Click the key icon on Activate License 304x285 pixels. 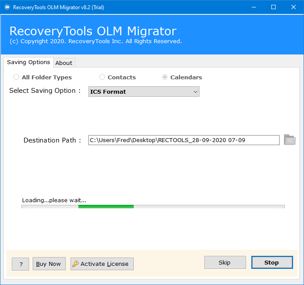[75, 264]
